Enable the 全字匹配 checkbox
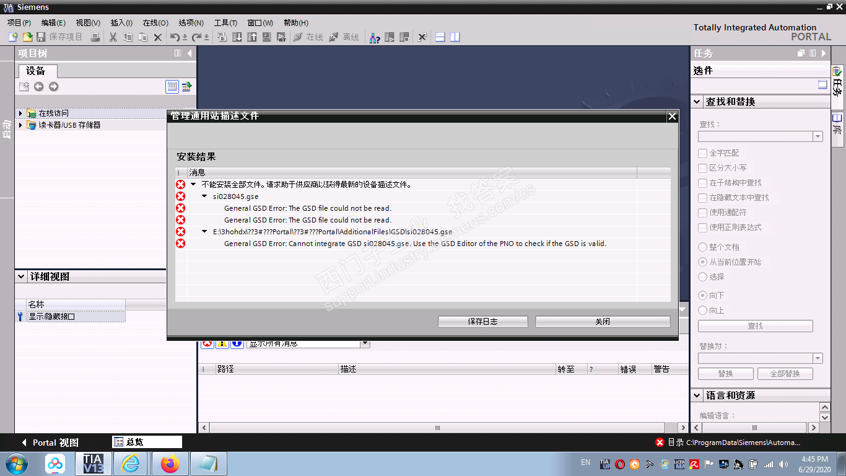The height and width of the screenshot is (476, 846). coord(703,153)
